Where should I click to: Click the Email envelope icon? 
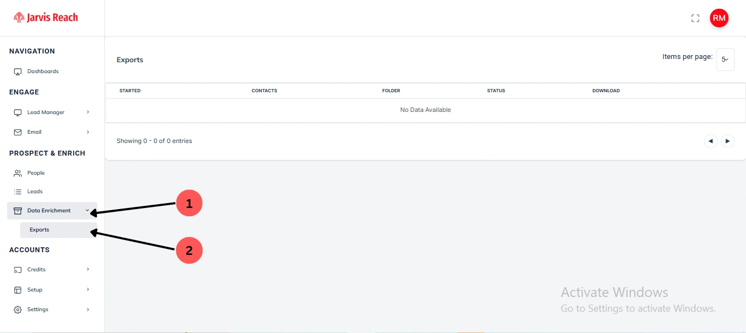(x=17, y=132)
